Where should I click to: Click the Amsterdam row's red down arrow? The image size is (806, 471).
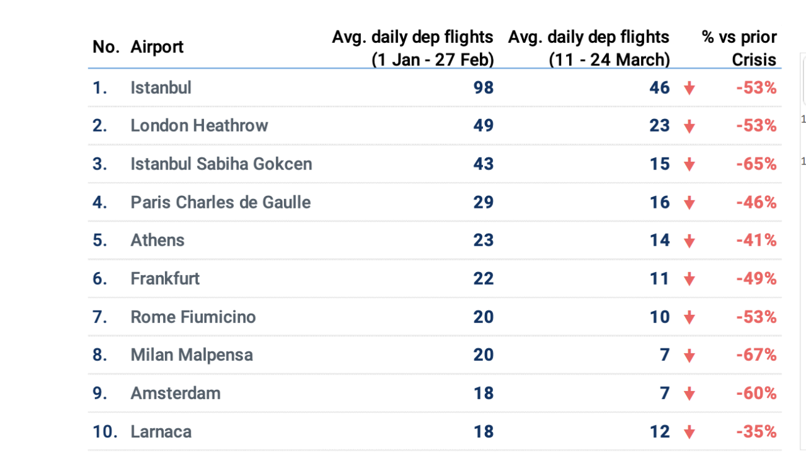690,394
